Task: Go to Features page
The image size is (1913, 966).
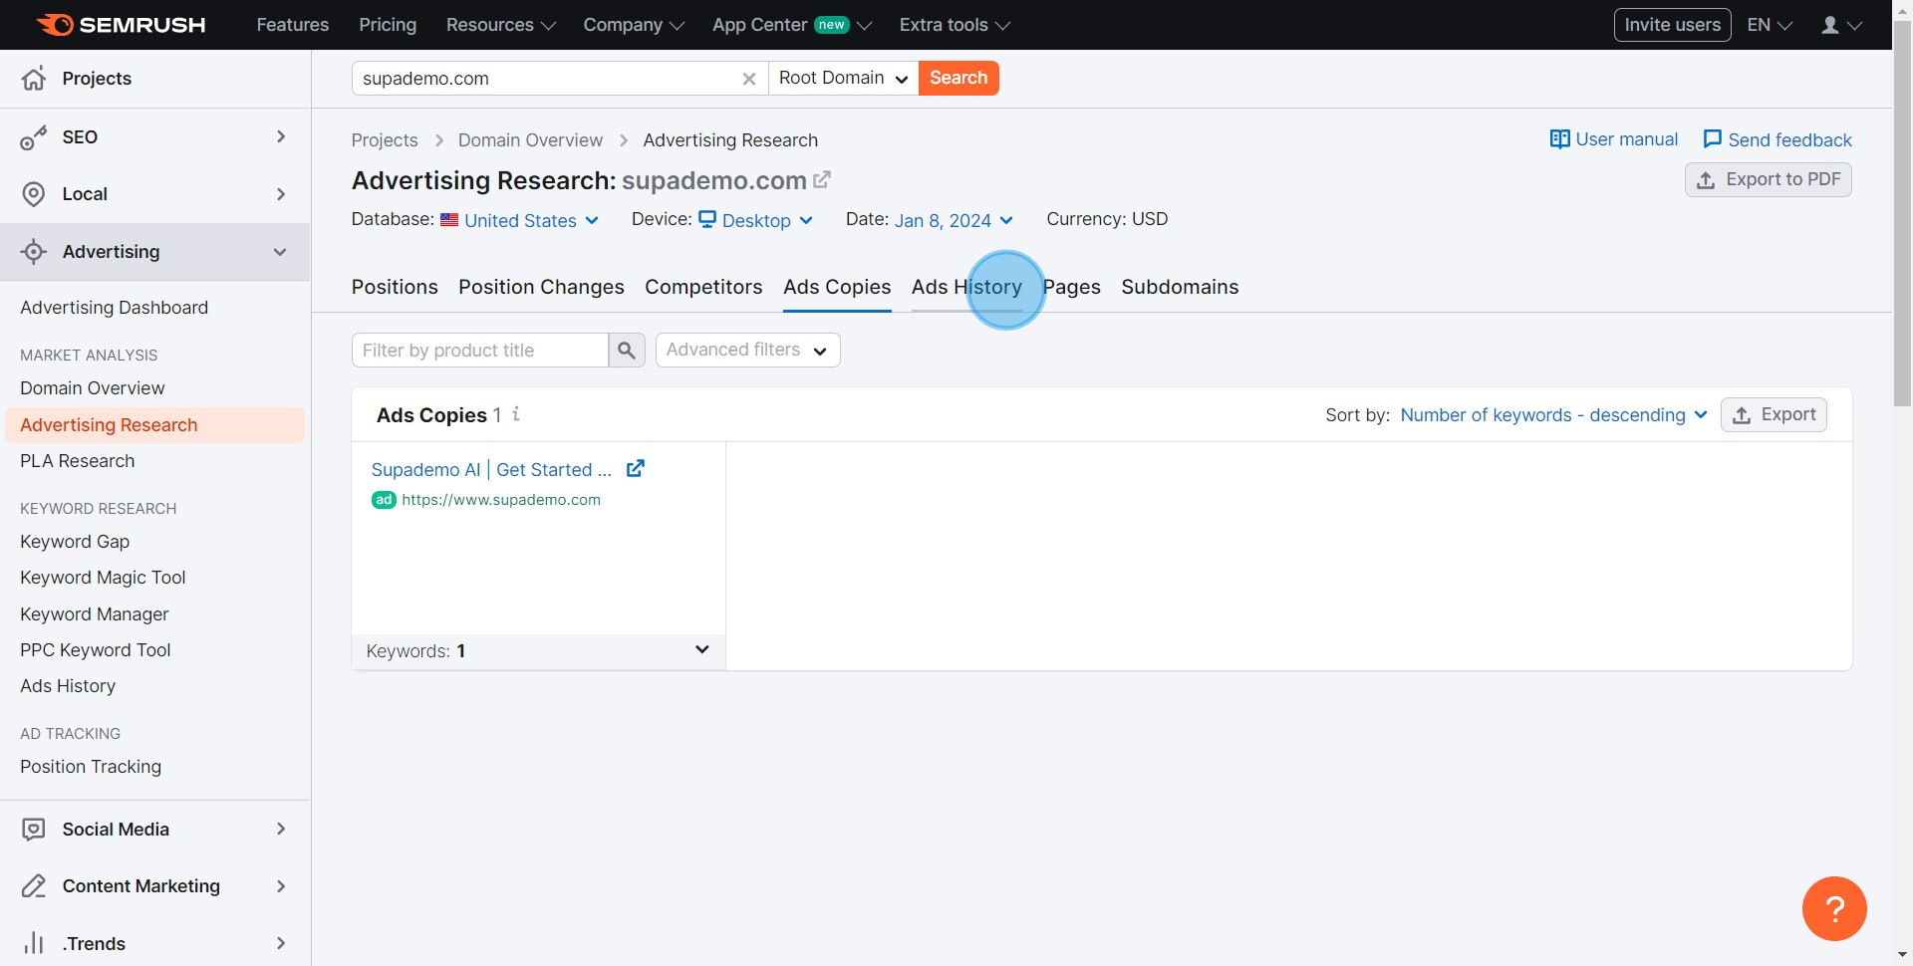Action: 292,25
